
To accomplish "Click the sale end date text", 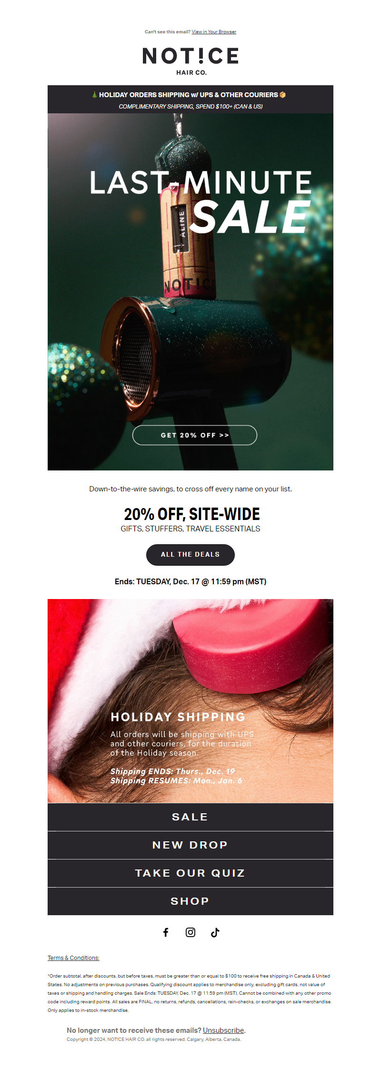I will [x=190, y=581].
